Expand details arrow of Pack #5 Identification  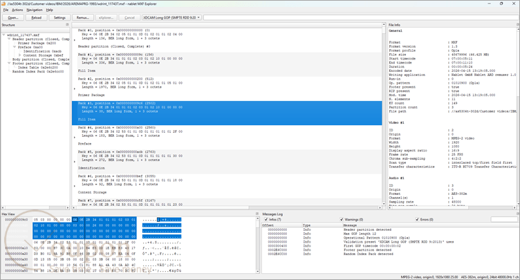tap(75, 162)
